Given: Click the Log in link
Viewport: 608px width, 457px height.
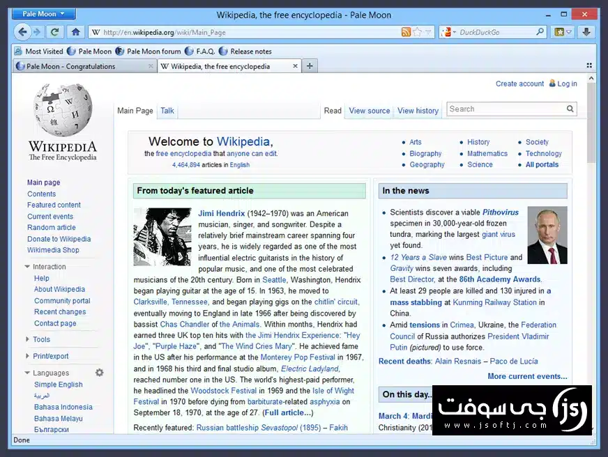Looking at the screenshot, I should (x=567, y=84).
